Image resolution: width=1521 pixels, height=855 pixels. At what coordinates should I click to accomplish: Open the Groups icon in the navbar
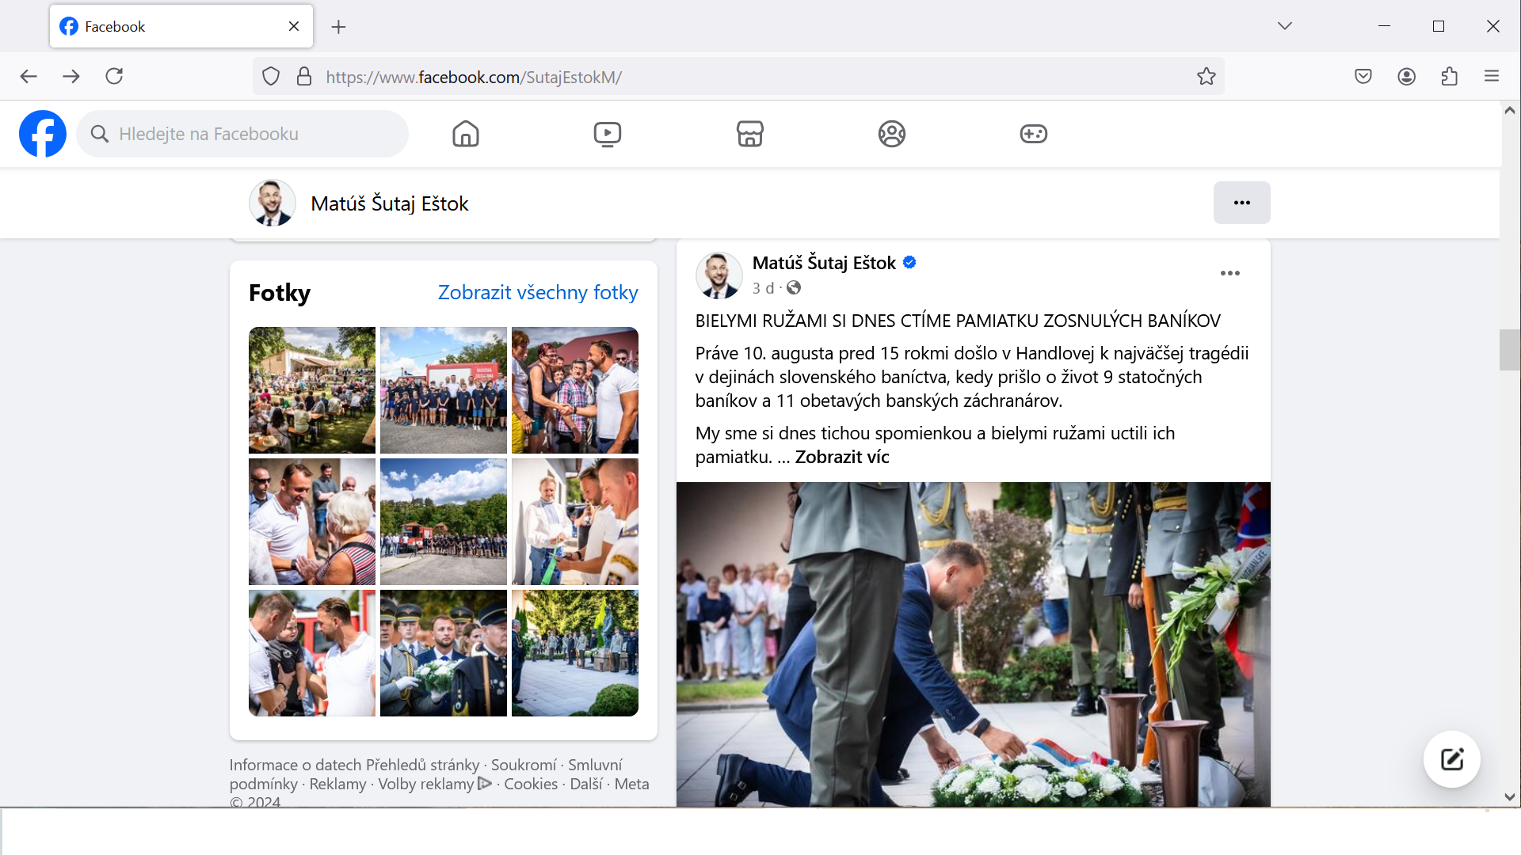tap(891, 134)
